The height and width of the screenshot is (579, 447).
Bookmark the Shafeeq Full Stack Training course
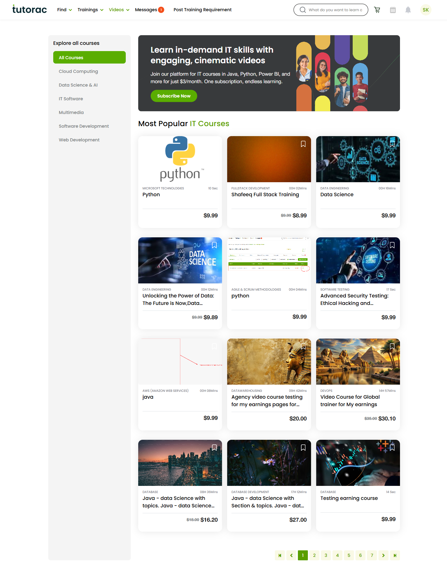(x=303, y=144)
